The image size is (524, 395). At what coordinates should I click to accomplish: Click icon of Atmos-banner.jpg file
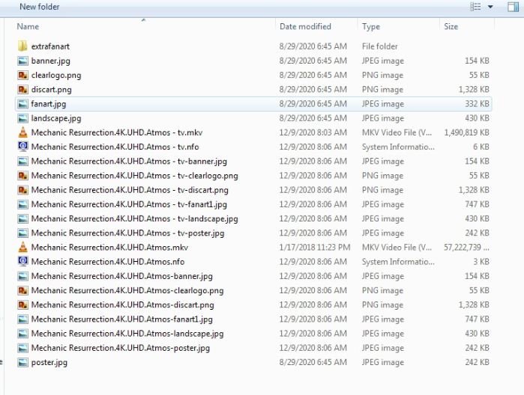tap(22, 276)
